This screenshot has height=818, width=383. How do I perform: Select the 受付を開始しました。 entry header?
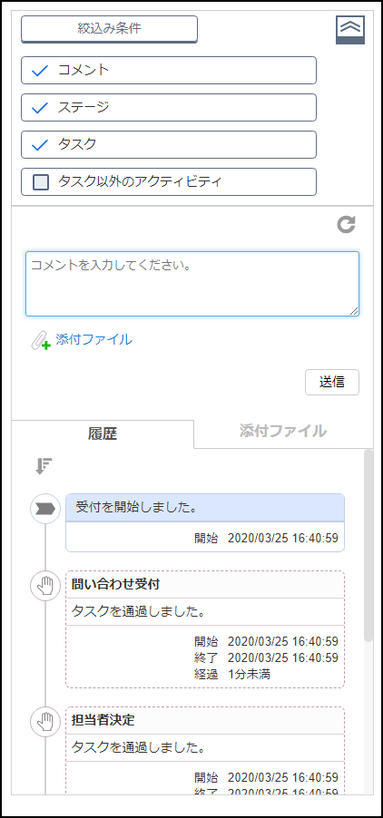coord(205,508)
